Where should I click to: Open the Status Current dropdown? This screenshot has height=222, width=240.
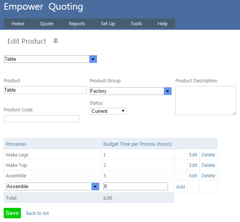point(108,111)
